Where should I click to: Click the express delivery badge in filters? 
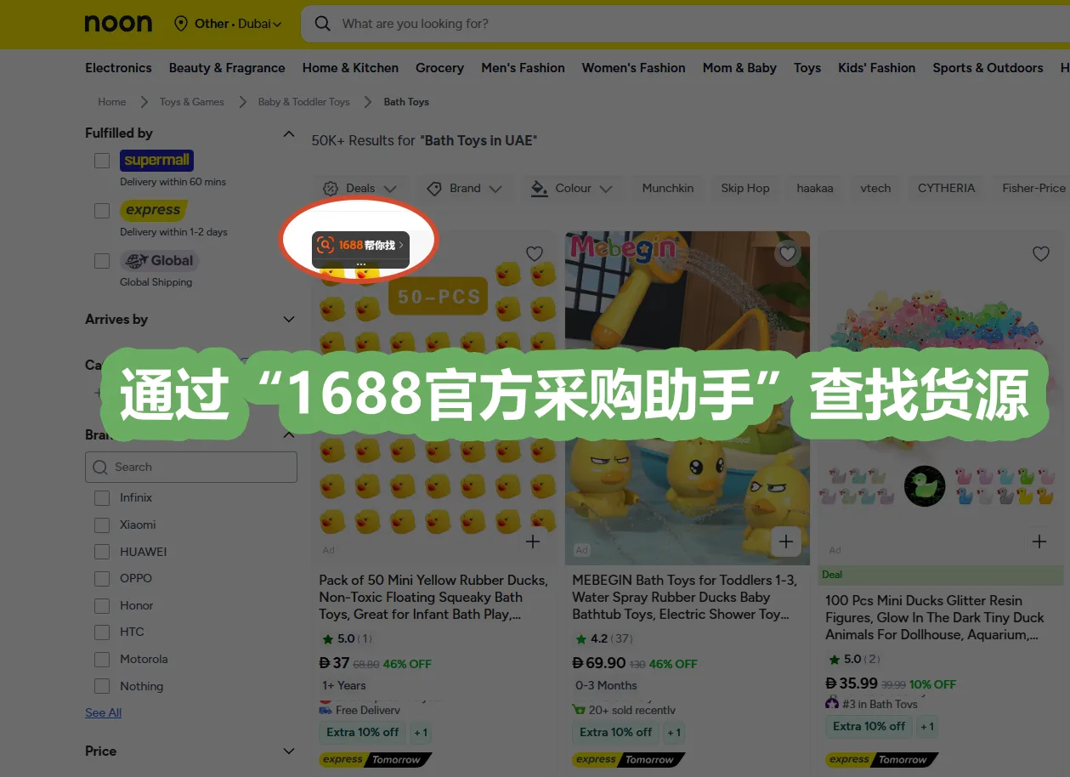click(x=153, y=210)
